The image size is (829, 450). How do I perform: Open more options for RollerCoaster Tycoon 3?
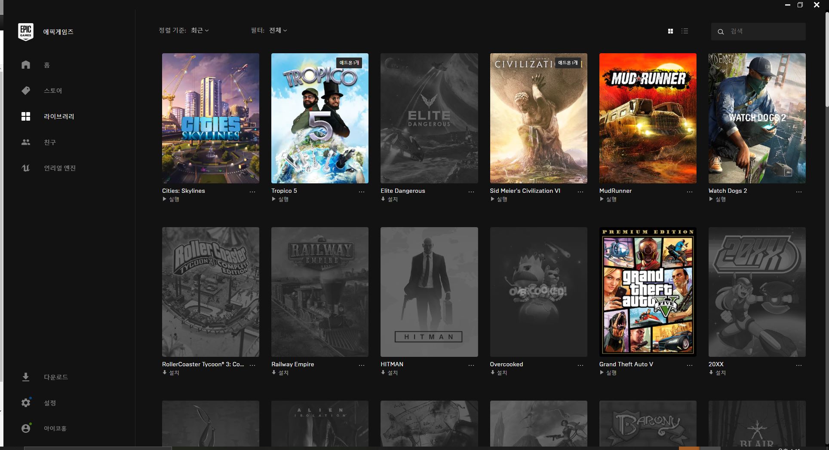coord(252,365)
